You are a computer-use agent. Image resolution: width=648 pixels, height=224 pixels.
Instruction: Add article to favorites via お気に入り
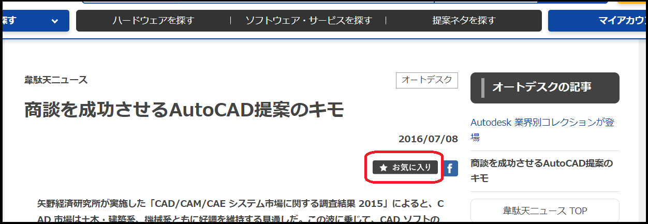pos(405,168)
